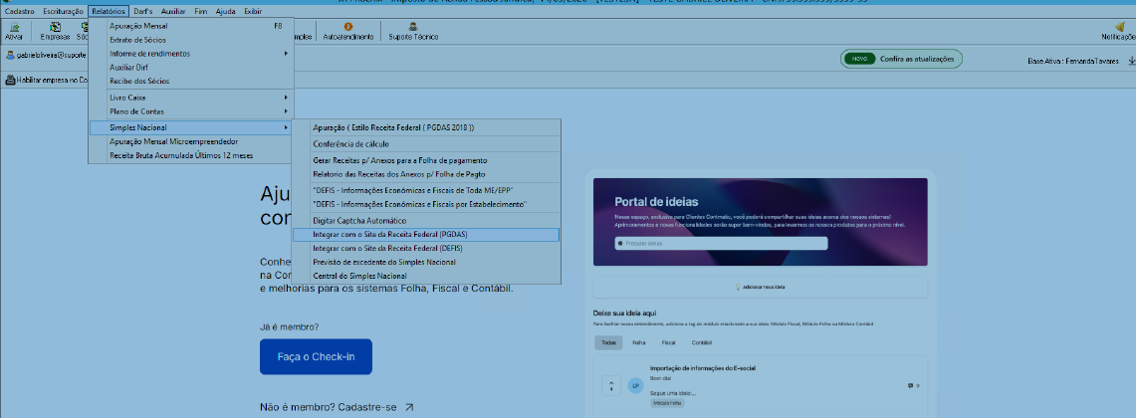Click the Faça o Check-in button
The height and width of the screenshot is (418, 1136).
(x=316, y=357)
